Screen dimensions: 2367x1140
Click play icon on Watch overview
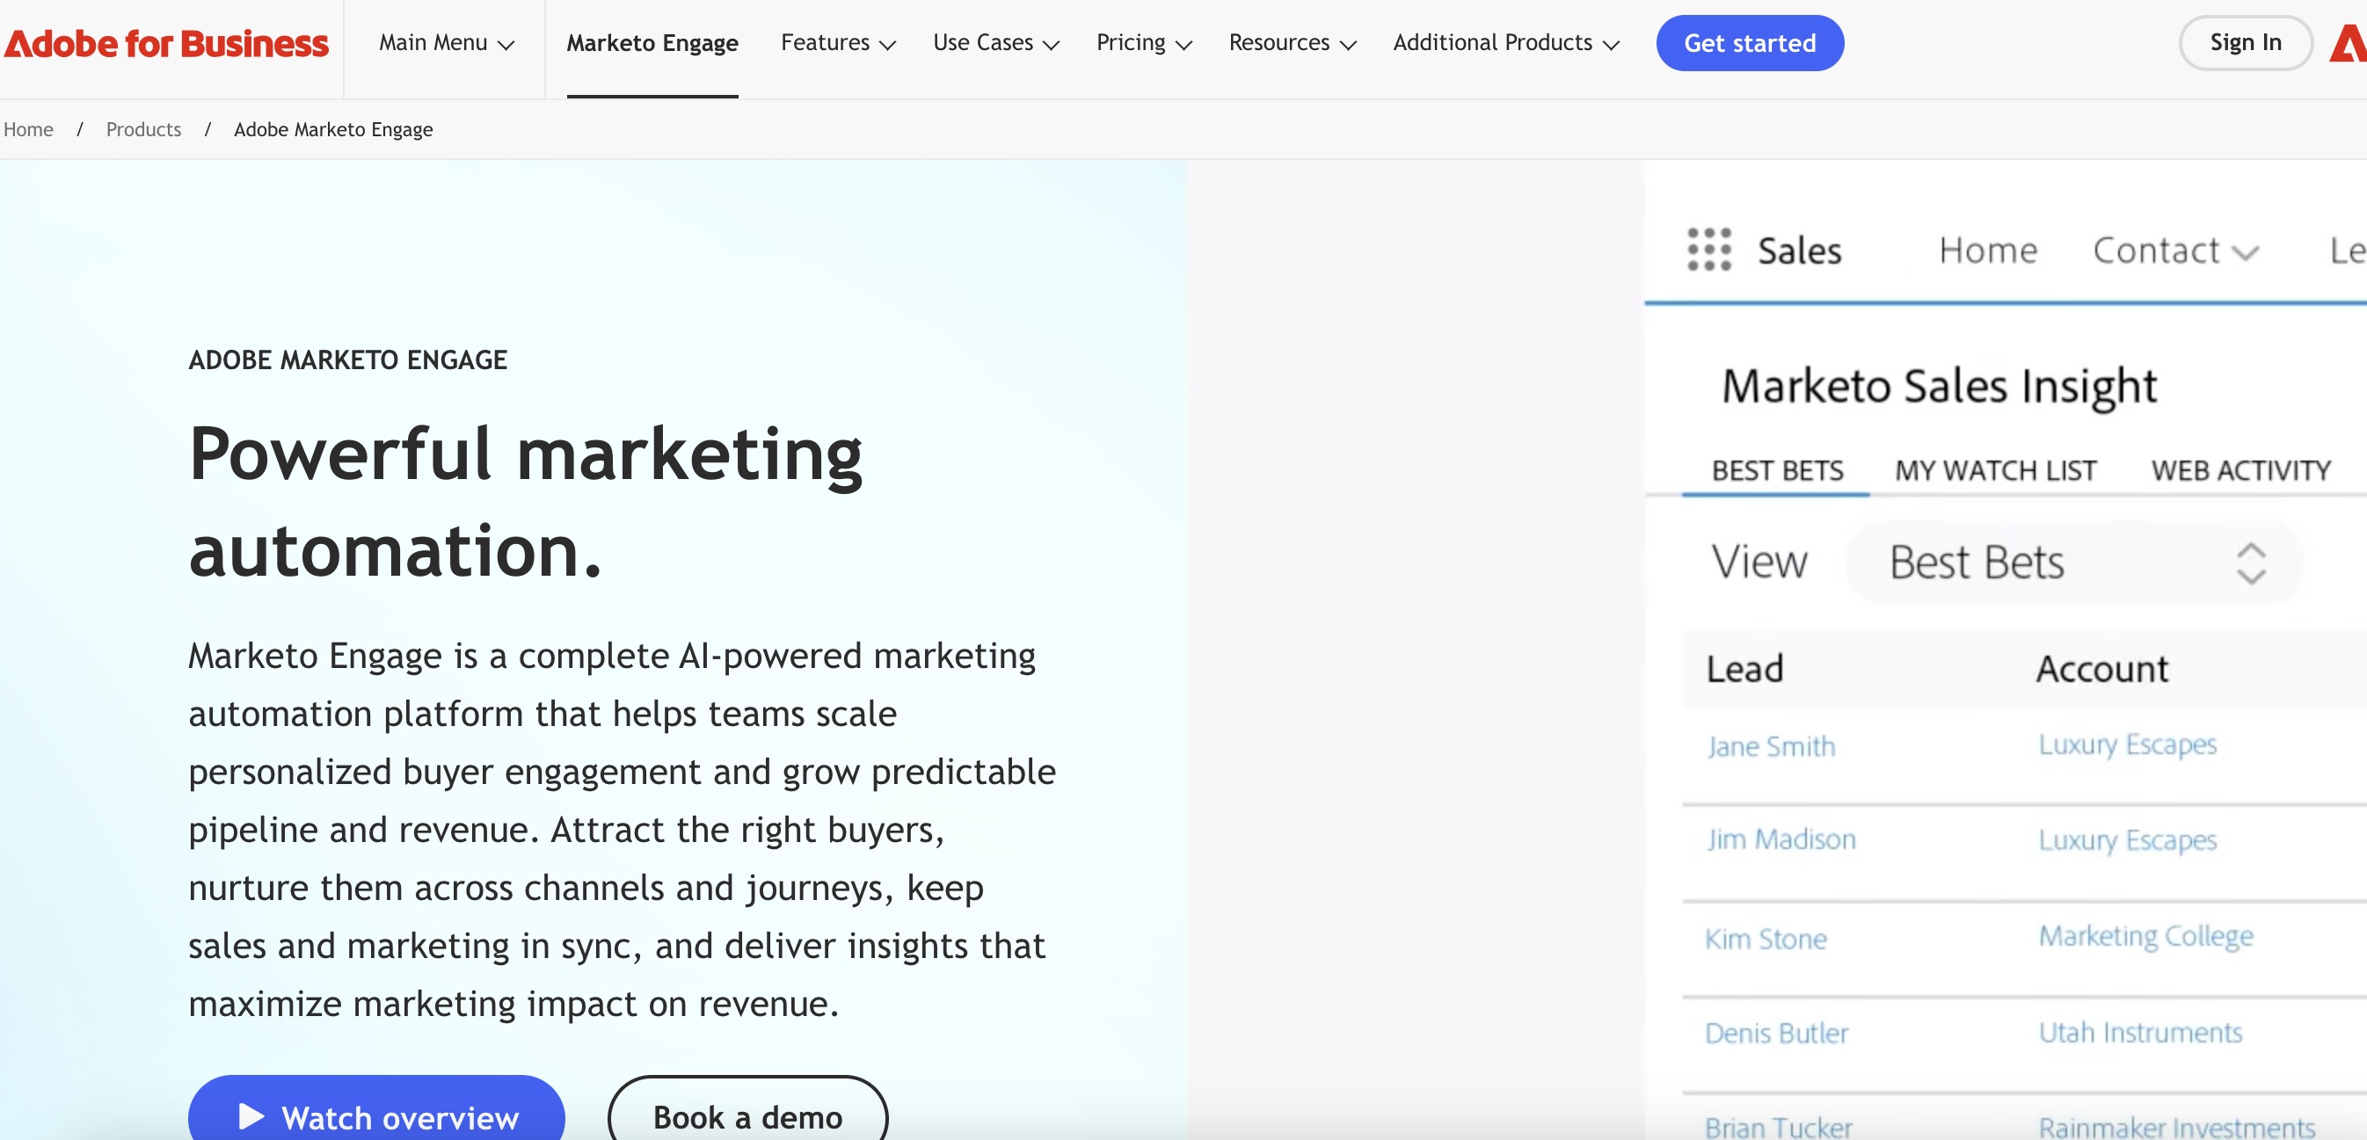pyautogui.click(x=251, y=1117)
